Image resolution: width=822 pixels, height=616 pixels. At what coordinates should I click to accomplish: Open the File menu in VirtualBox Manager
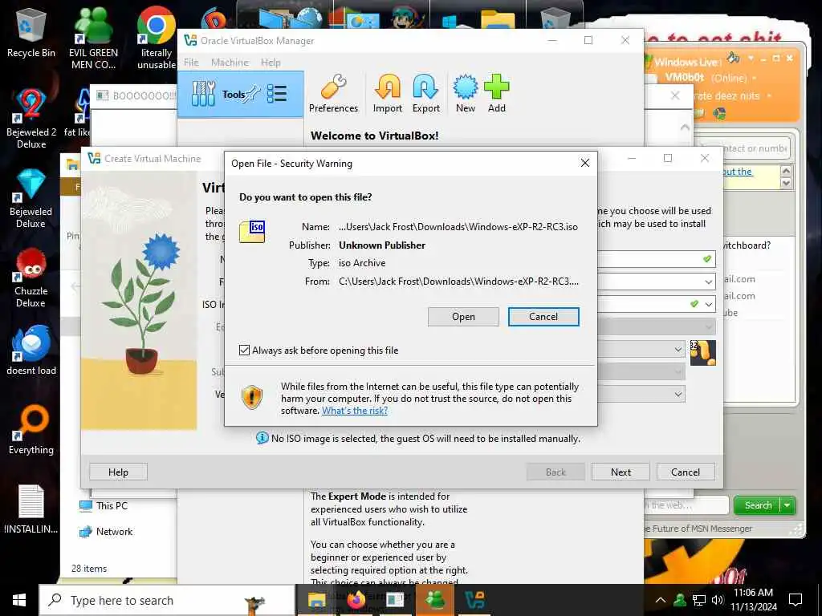tap(191, 63)
